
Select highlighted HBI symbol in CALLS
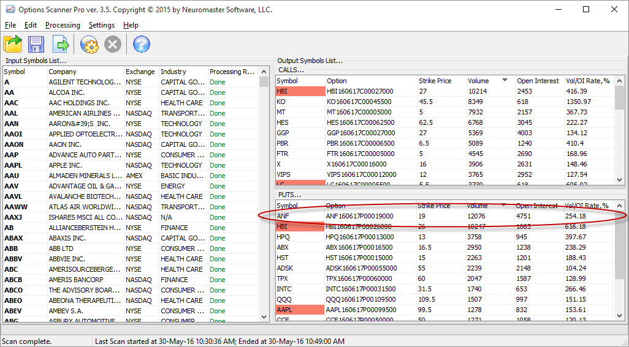pos(300,91)
